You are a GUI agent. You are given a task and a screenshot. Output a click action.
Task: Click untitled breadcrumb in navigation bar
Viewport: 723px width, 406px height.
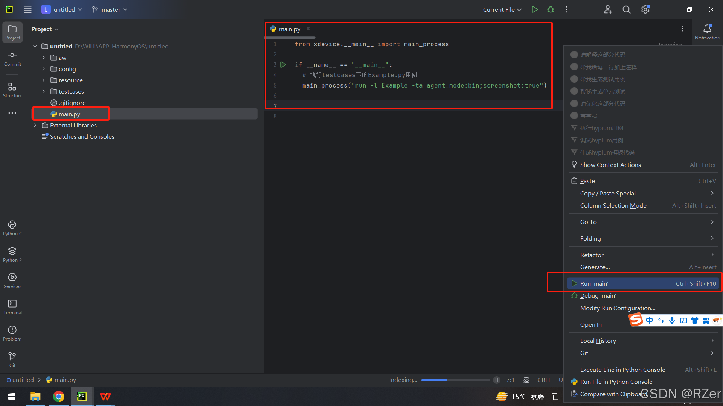[20, 380]
